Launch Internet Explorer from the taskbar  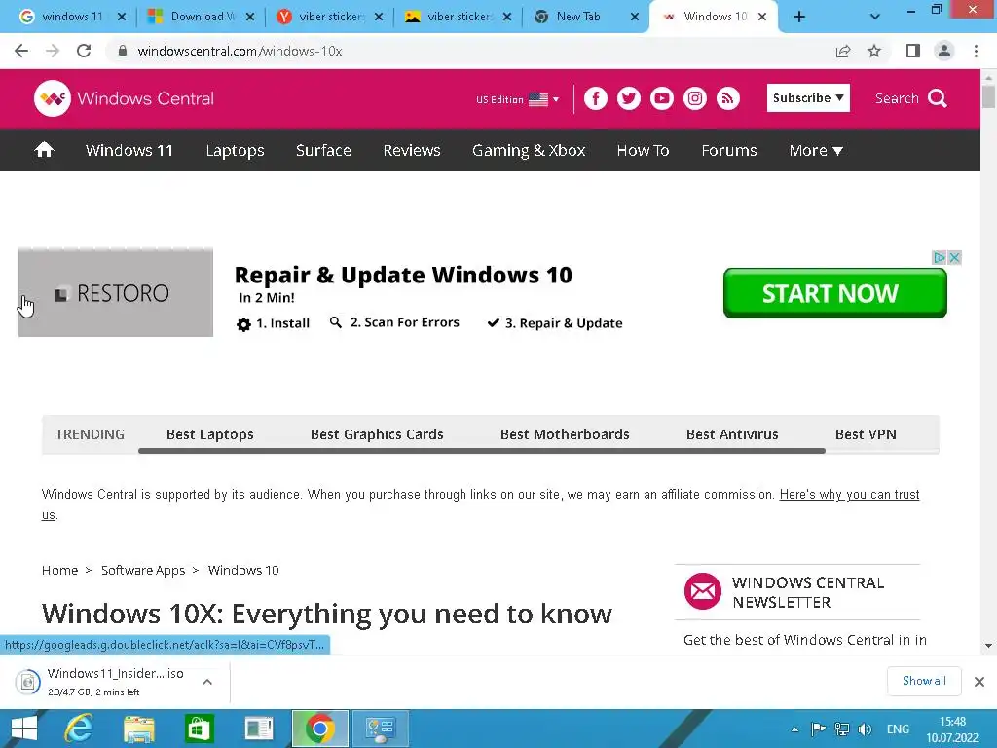[x=79, y=729]
